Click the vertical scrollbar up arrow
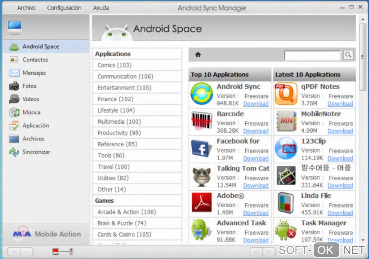The height and width of the screenshot is (259, 369). (363, 19)
